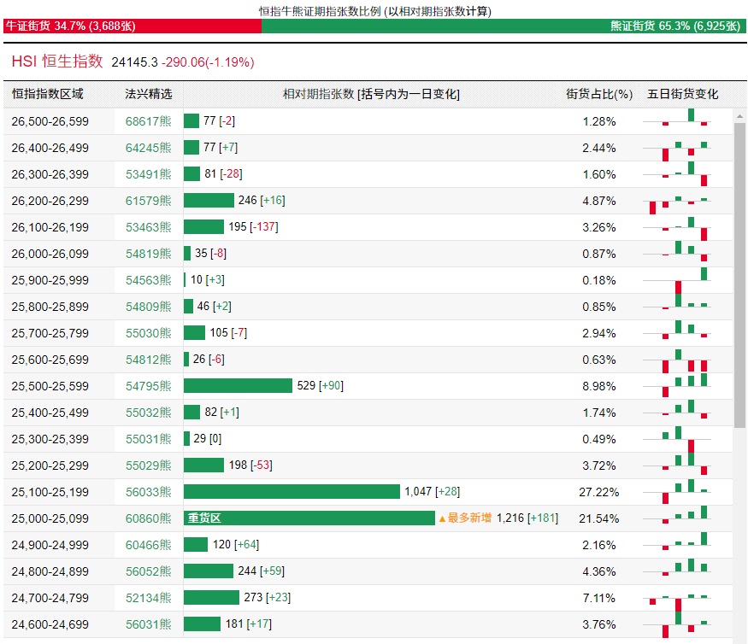
Task: Click the HSI 恒生指数 title
Action: click(57, 61)
